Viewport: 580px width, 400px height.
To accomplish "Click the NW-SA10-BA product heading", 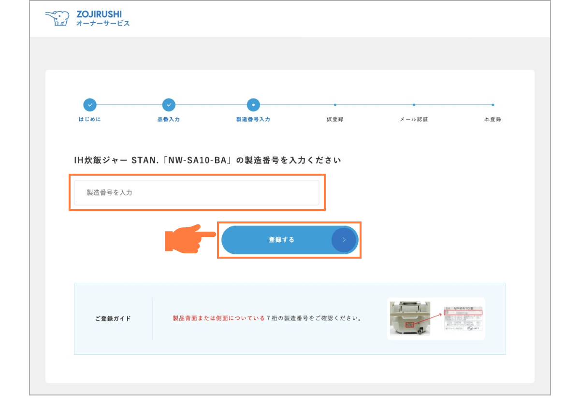I will [x=207, y=160].
